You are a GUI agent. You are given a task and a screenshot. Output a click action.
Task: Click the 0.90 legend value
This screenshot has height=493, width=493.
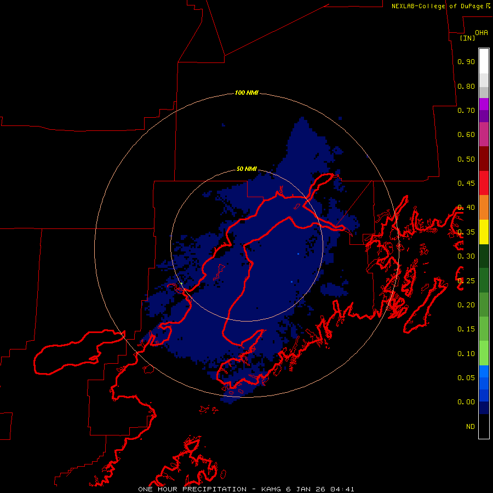click(466, 61)
